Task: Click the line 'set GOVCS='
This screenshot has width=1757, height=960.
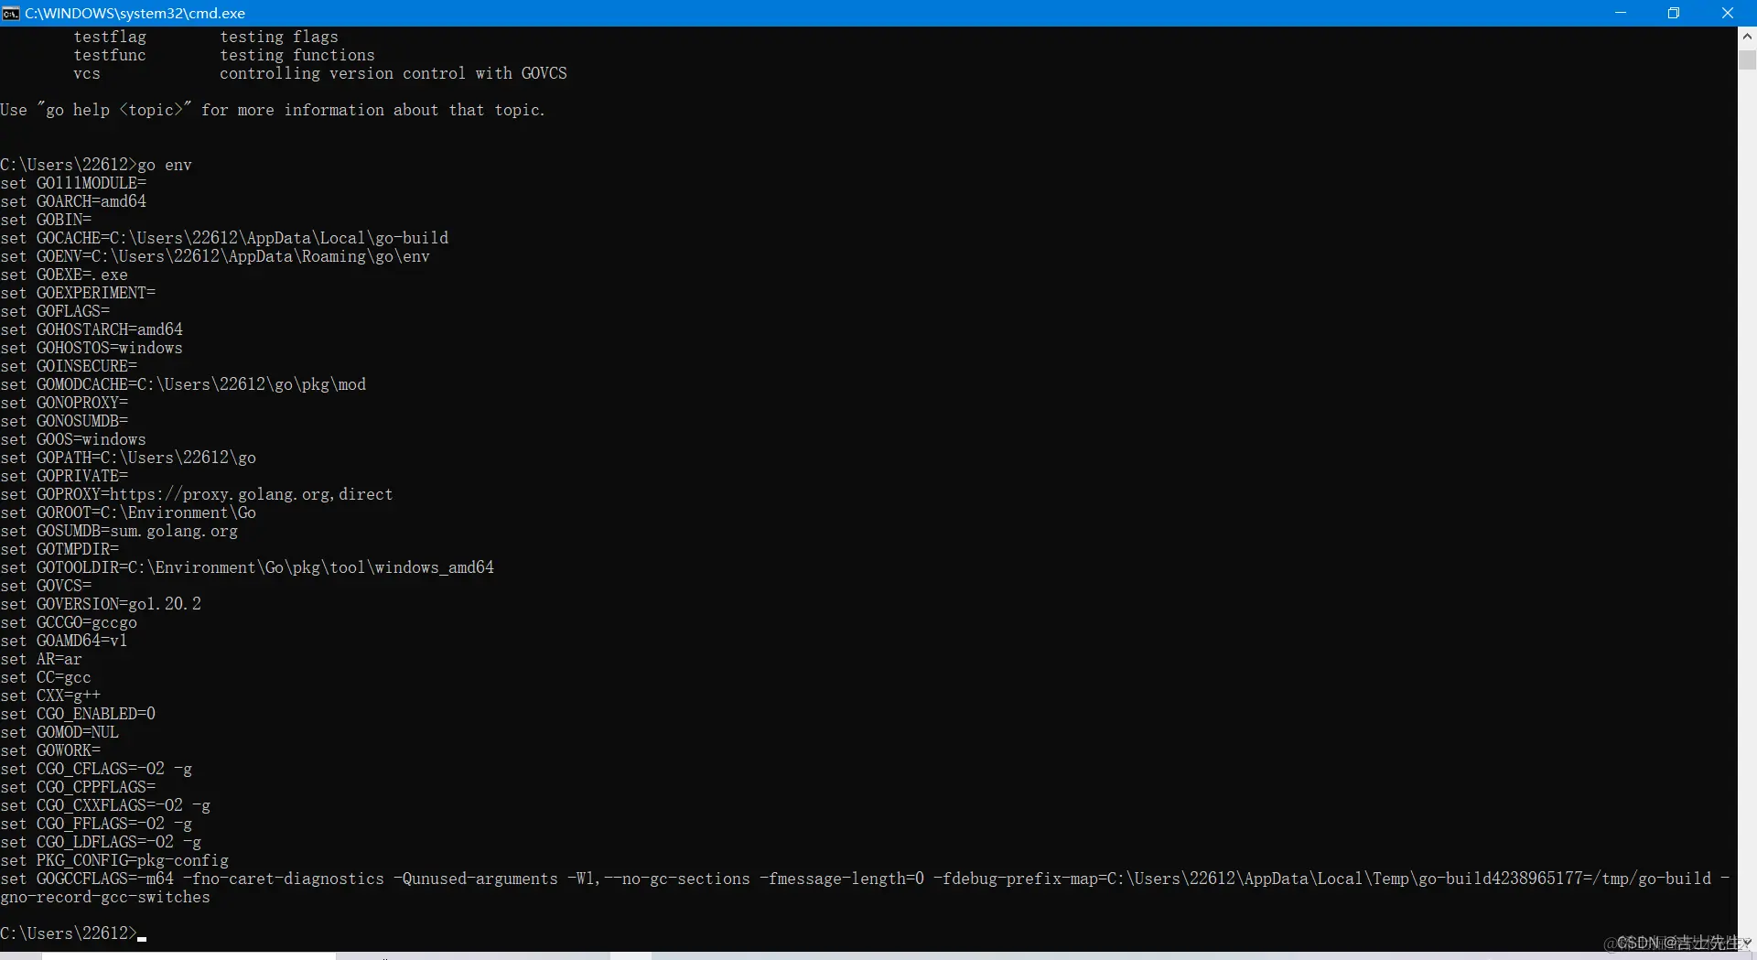Action: coord(46,586)
